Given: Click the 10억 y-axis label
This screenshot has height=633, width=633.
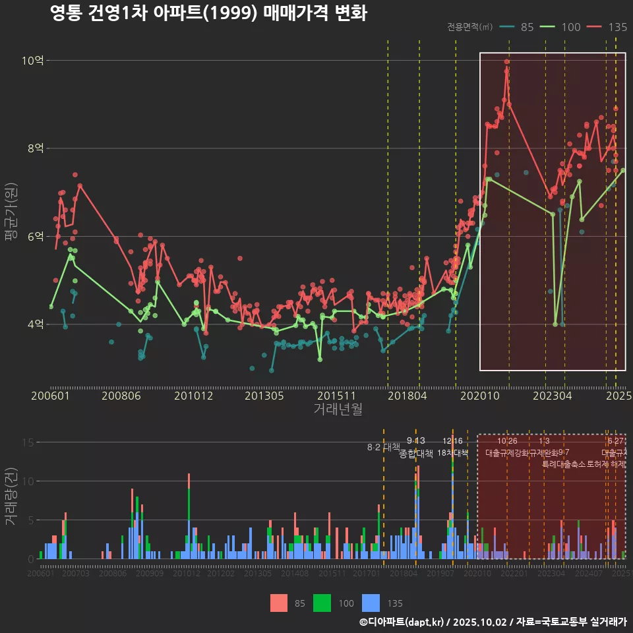Looking at the screenshot, I should coord(33,61).
